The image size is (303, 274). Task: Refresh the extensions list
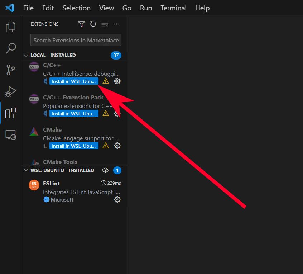93,24
